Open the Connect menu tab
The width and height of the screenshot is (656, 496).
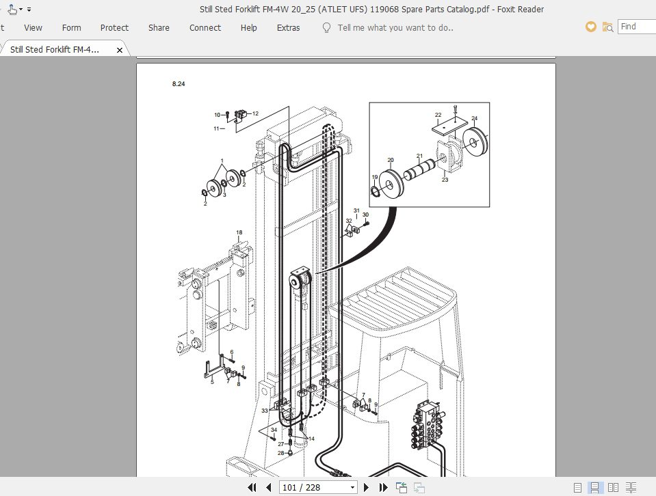coord(205,27)
